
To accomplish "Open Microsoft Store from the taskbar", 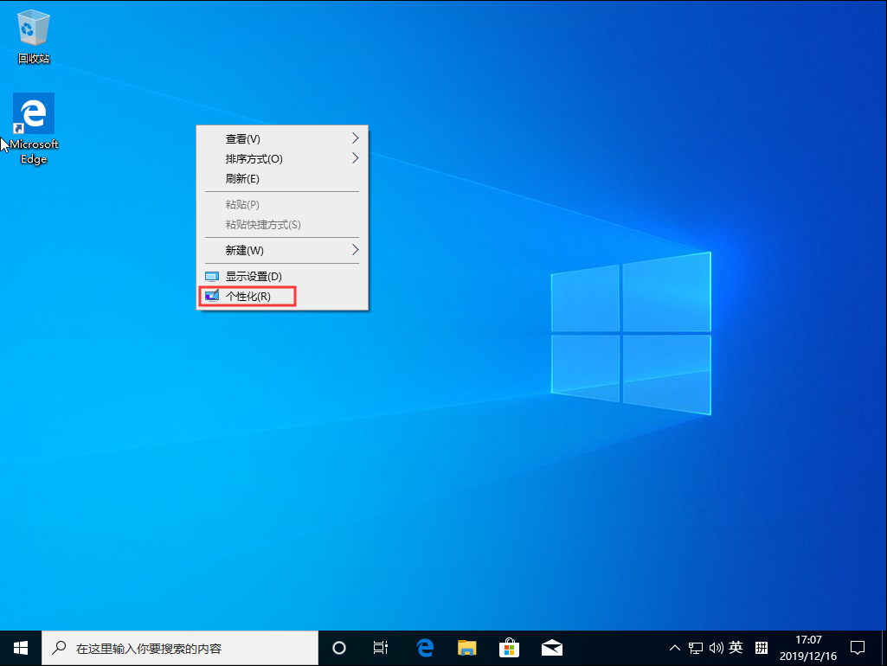I will tap(509, 647).
